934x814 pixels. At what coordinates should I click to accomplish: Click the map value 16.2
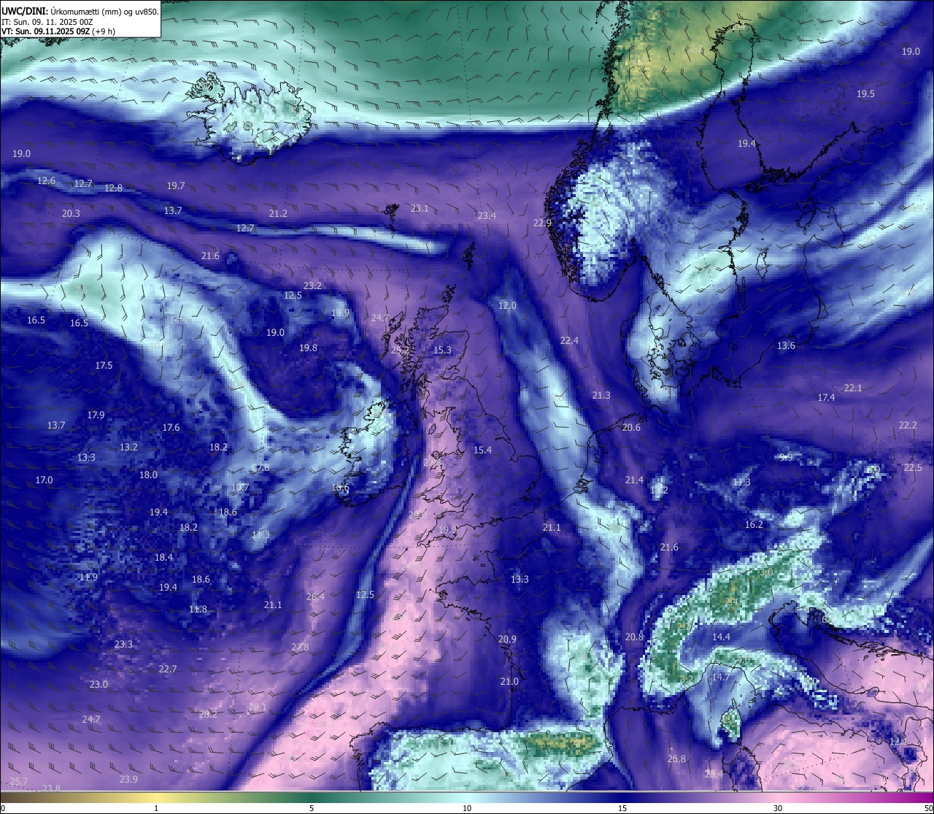(754, 525)
